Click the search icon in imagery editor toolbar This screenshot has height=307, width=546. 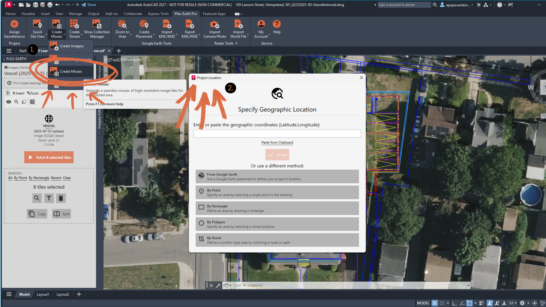(16, 102)
